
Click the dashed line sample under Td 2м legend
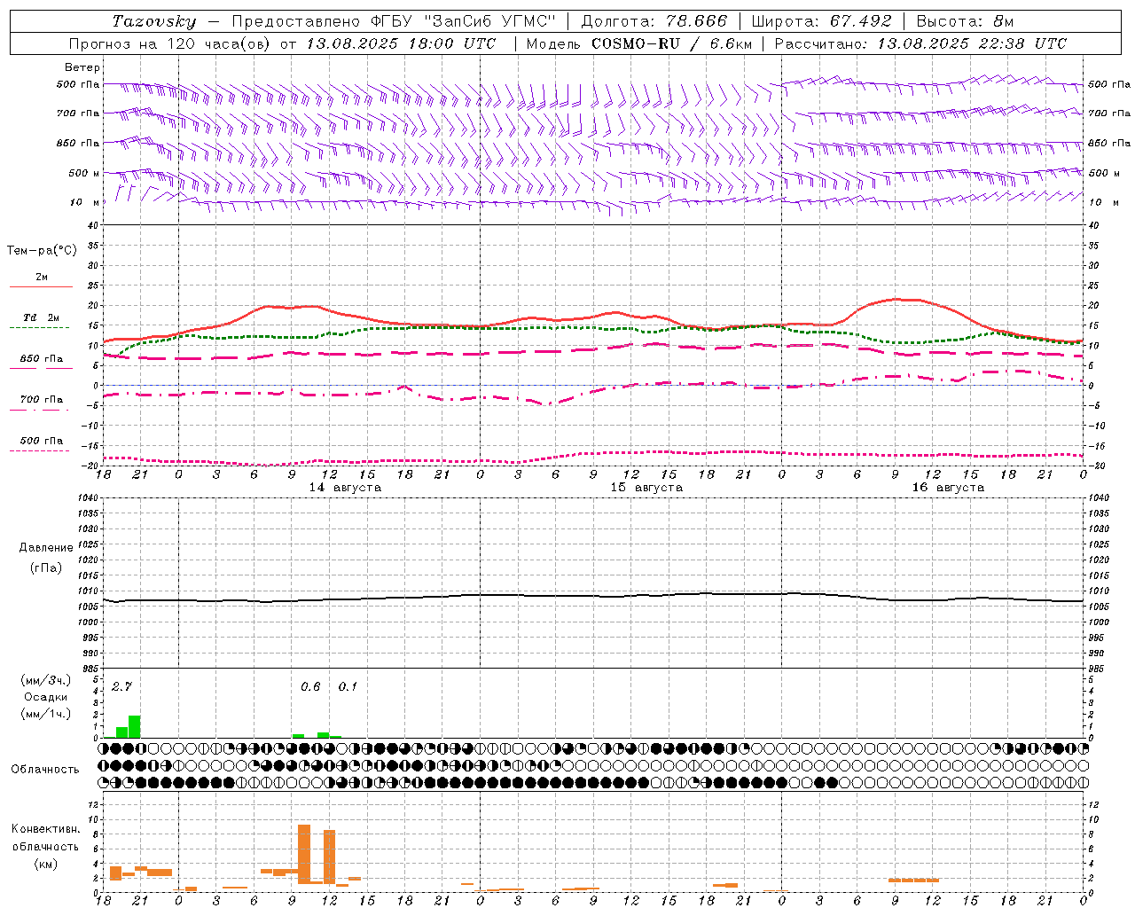pyautogui.click(x=40, y=328)
